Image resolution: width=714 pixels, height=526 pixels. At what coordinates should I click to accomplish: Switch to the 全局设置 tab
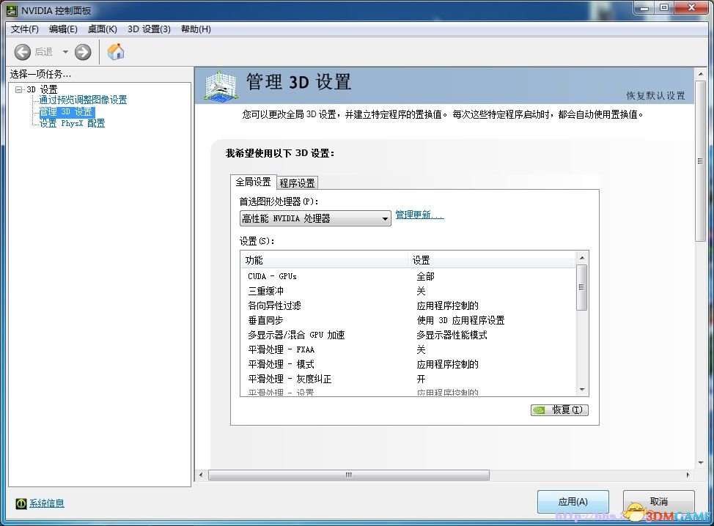[253, 182]
